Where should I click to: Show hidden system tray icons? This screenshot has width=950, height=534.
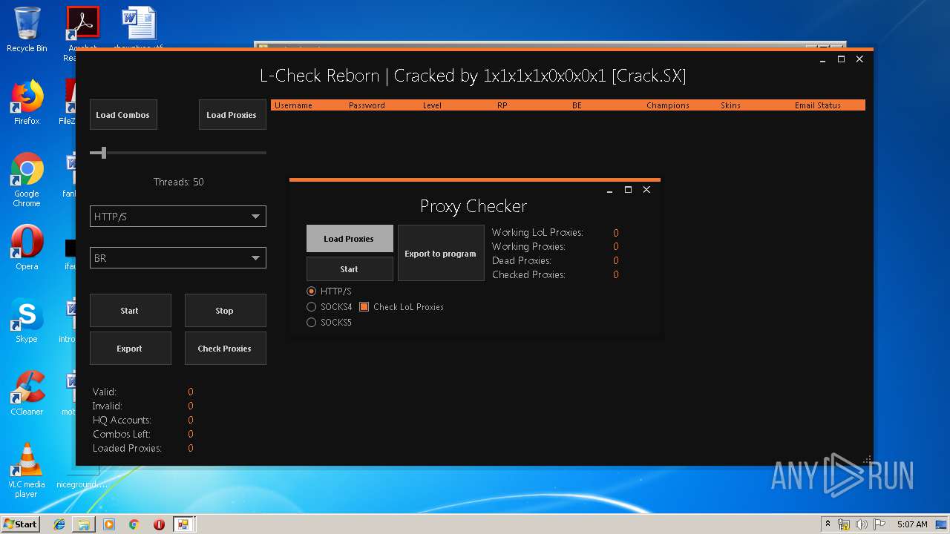coord(828,524)
